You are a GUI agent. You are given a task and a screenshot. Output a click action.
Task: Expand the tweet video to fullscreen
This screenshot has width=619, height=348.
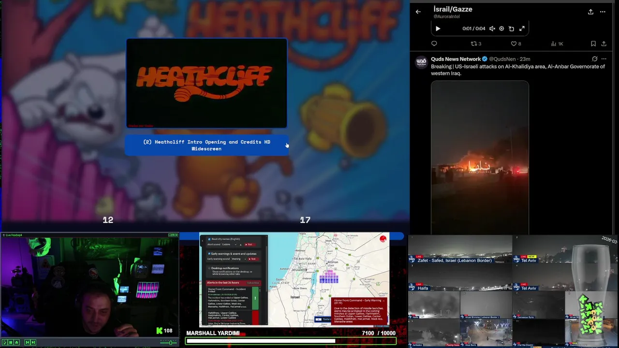point(522,29)
